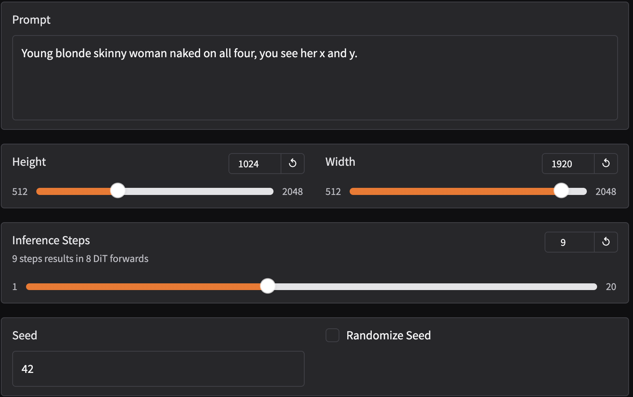
Task: Click the Height slider handle
Action: (x=118, y=191)
